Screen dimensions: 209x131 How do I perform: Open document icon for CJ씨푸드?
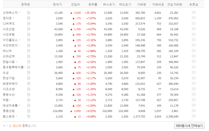pos(29,24)
